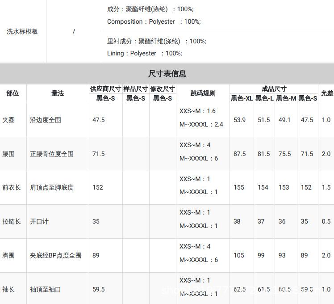Click the Lining : Polyester 100% line
334x304 pixels.
click(x=144, y=53)
